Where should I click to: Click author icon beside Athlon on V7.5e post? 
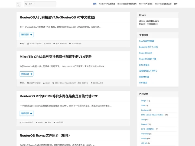tap(45, 44)
